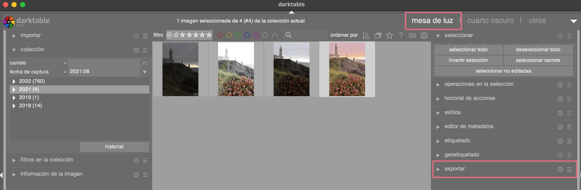Toggle sort order direction icon

366,35
